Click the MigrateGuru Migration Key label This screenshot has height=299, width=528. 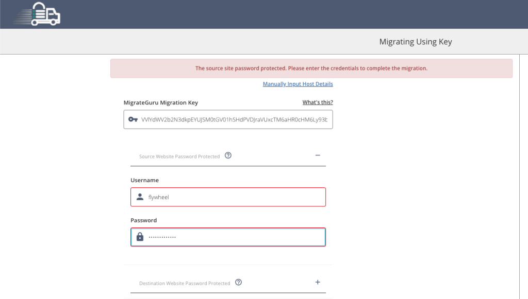pyautogui.click(x=161, y=102)
